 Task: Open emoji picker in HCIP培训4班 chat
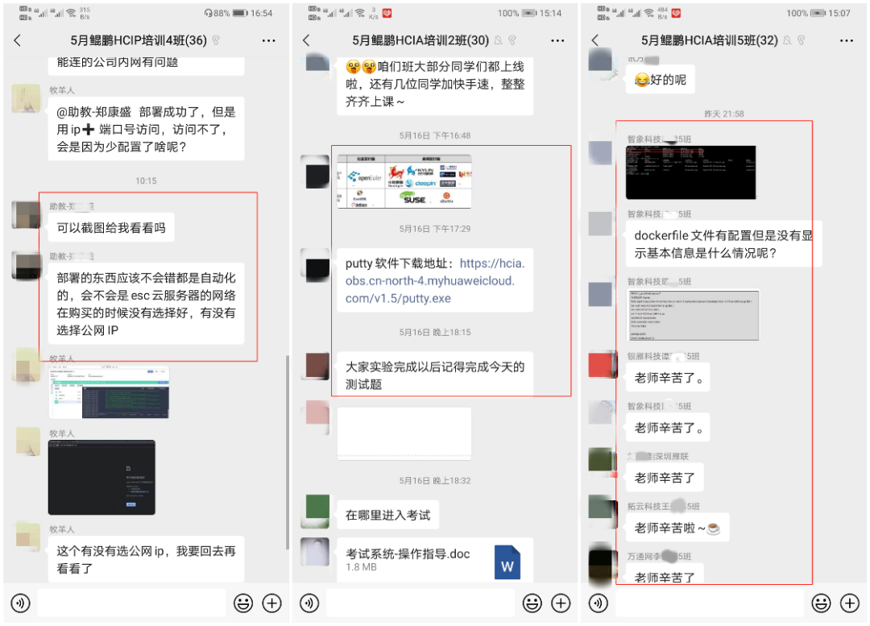click(x=242, y=603)
